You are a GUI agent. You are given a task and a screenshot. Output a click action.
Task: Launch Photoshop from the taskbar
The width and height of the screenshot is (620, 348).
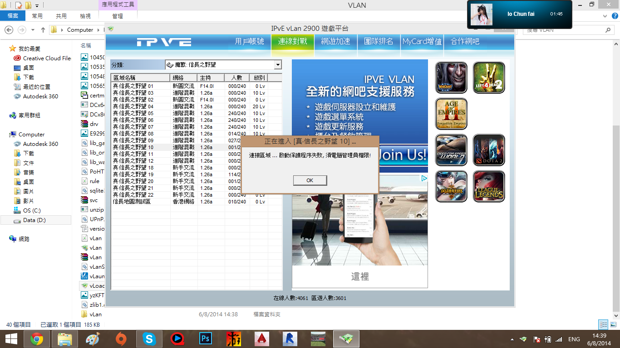[x=206, y=338]
